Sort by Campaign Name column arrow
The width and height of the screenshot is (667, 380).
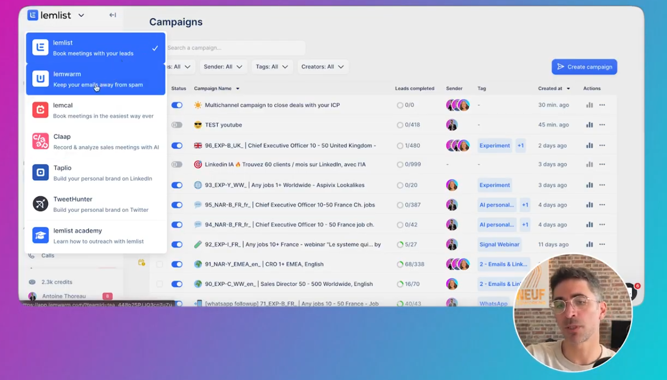pos(238,89)
